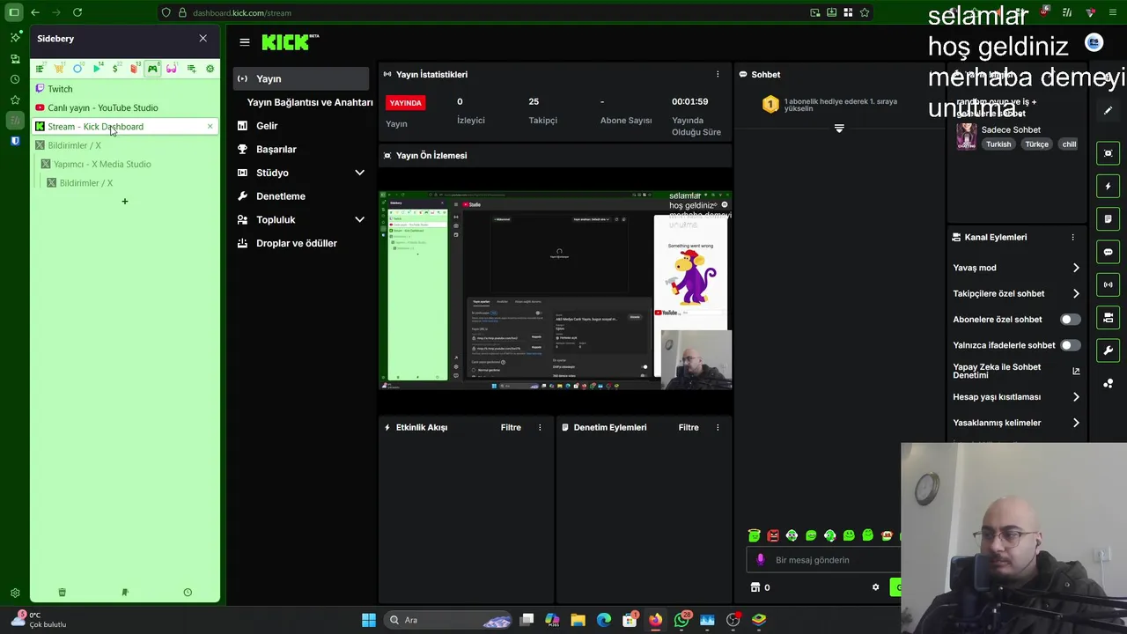This screenshot has width=1127, height=634.
Task: Click the pencil edit icon at right rail
Action: coord(1109,111)
